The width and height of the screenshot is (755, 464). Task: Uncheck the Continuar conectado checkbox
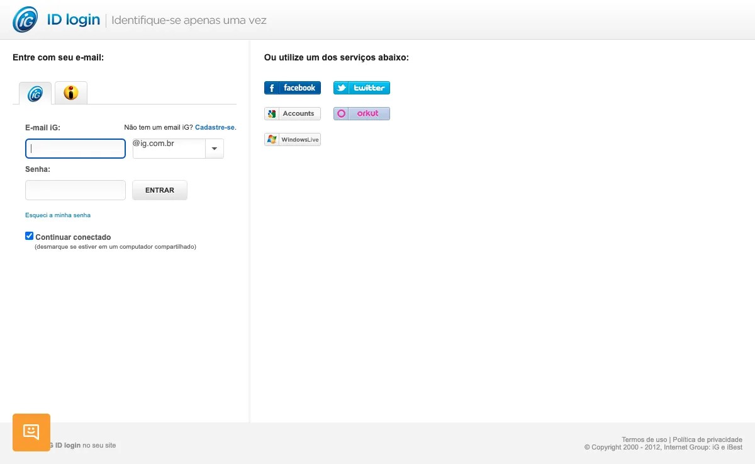[x=29, y=235]
